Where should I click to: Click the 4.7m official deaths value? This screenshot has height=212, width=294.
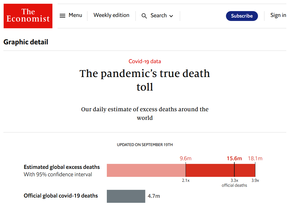[x=154, y=196]
